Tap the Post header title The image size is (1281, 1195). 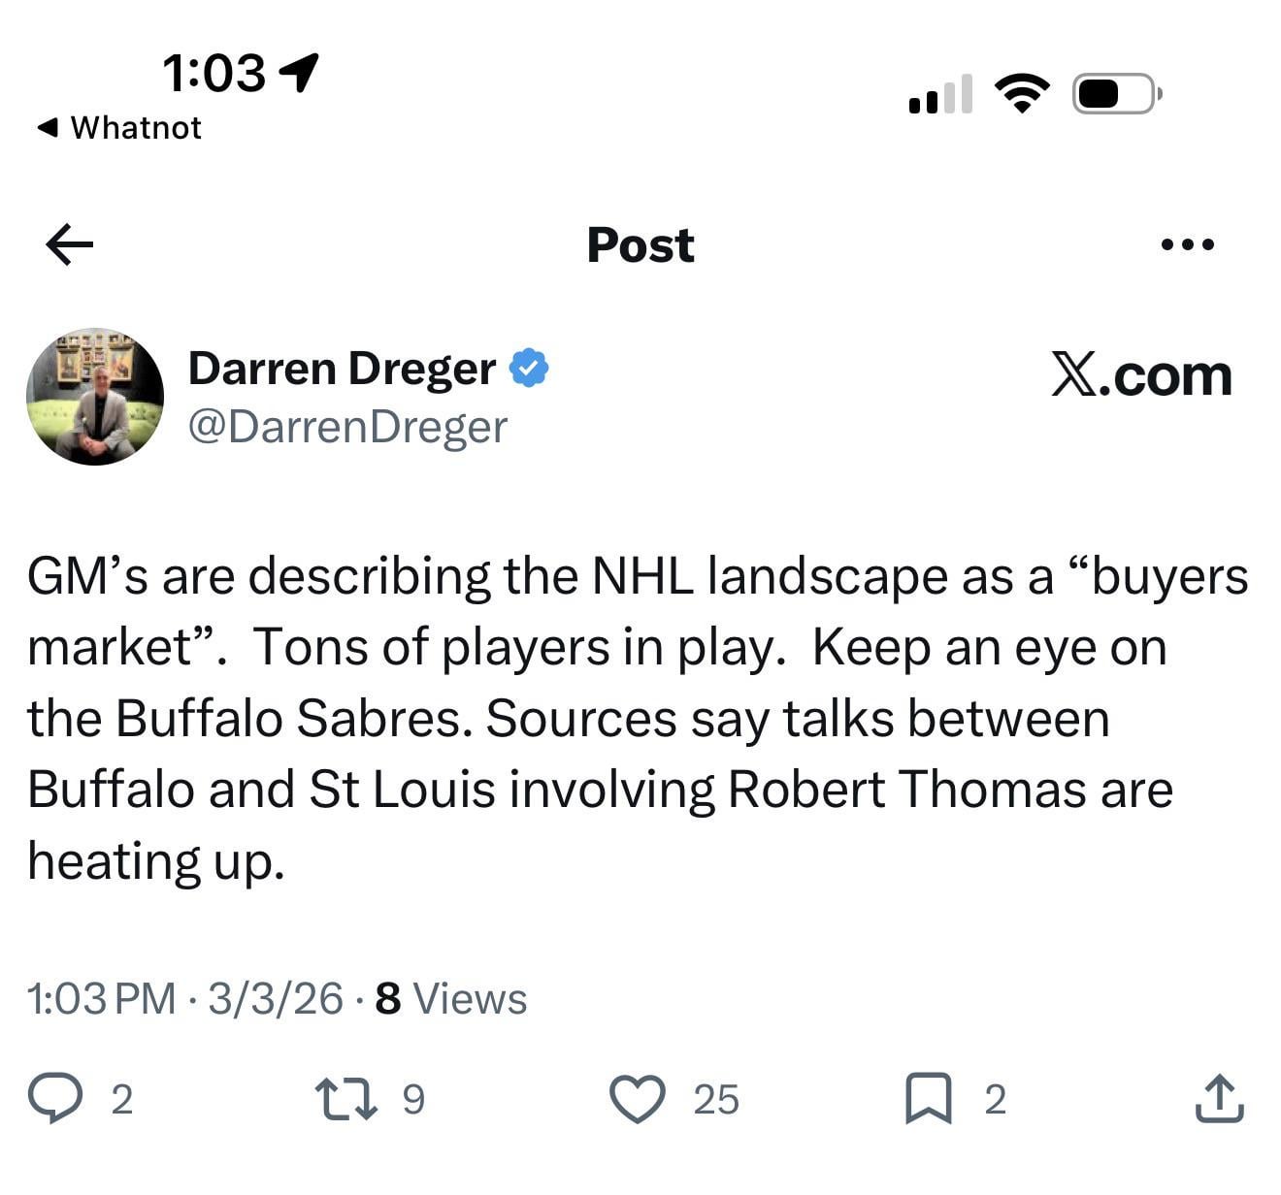(x=640, y=244)
